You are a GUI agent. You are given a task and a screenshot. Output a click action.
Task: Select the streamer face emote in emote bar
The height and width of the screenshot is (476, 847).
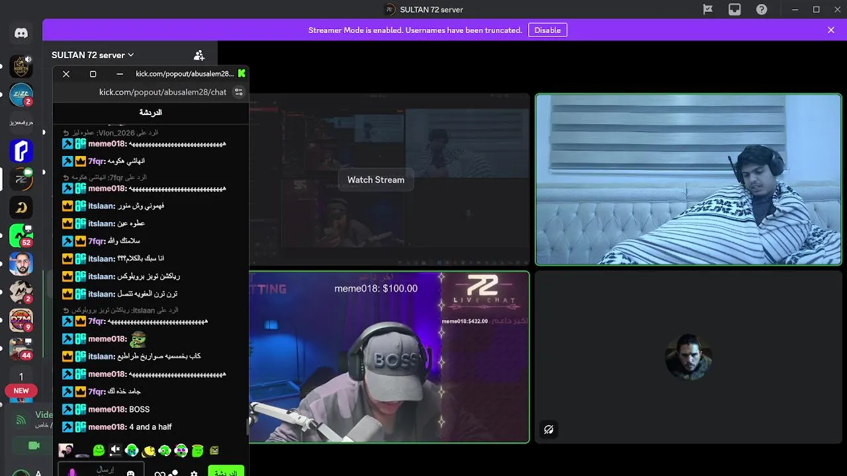66,451
